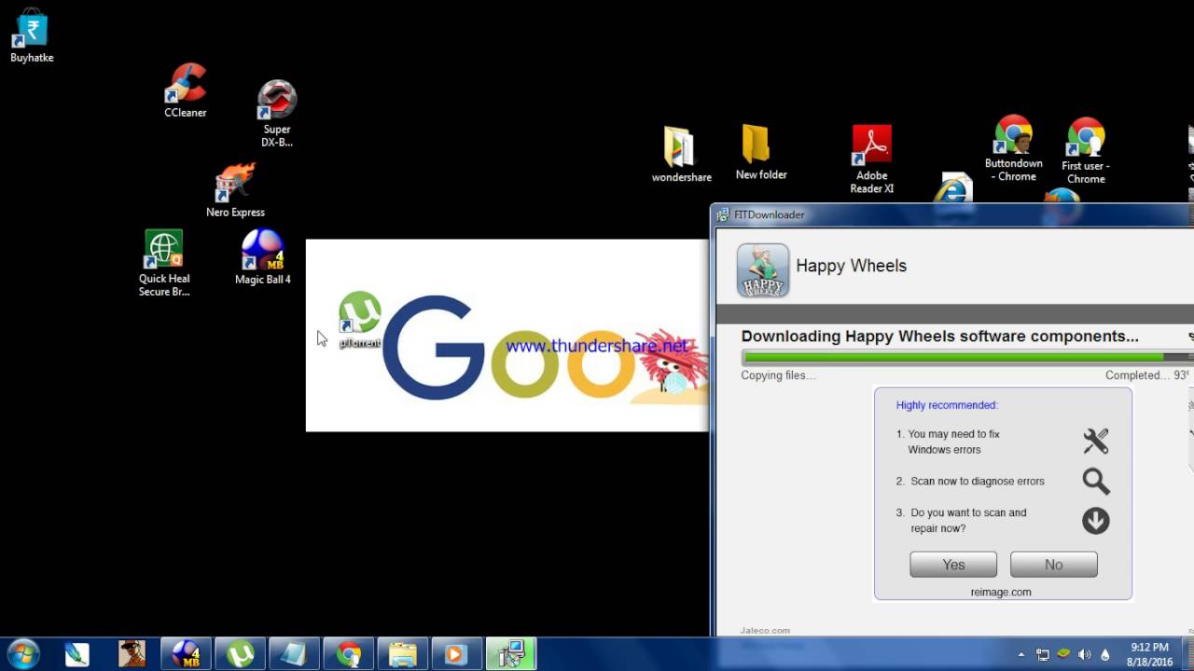
Task: Open the Buyhatke desktop shortcut
Action: click(x=32, y=35)
